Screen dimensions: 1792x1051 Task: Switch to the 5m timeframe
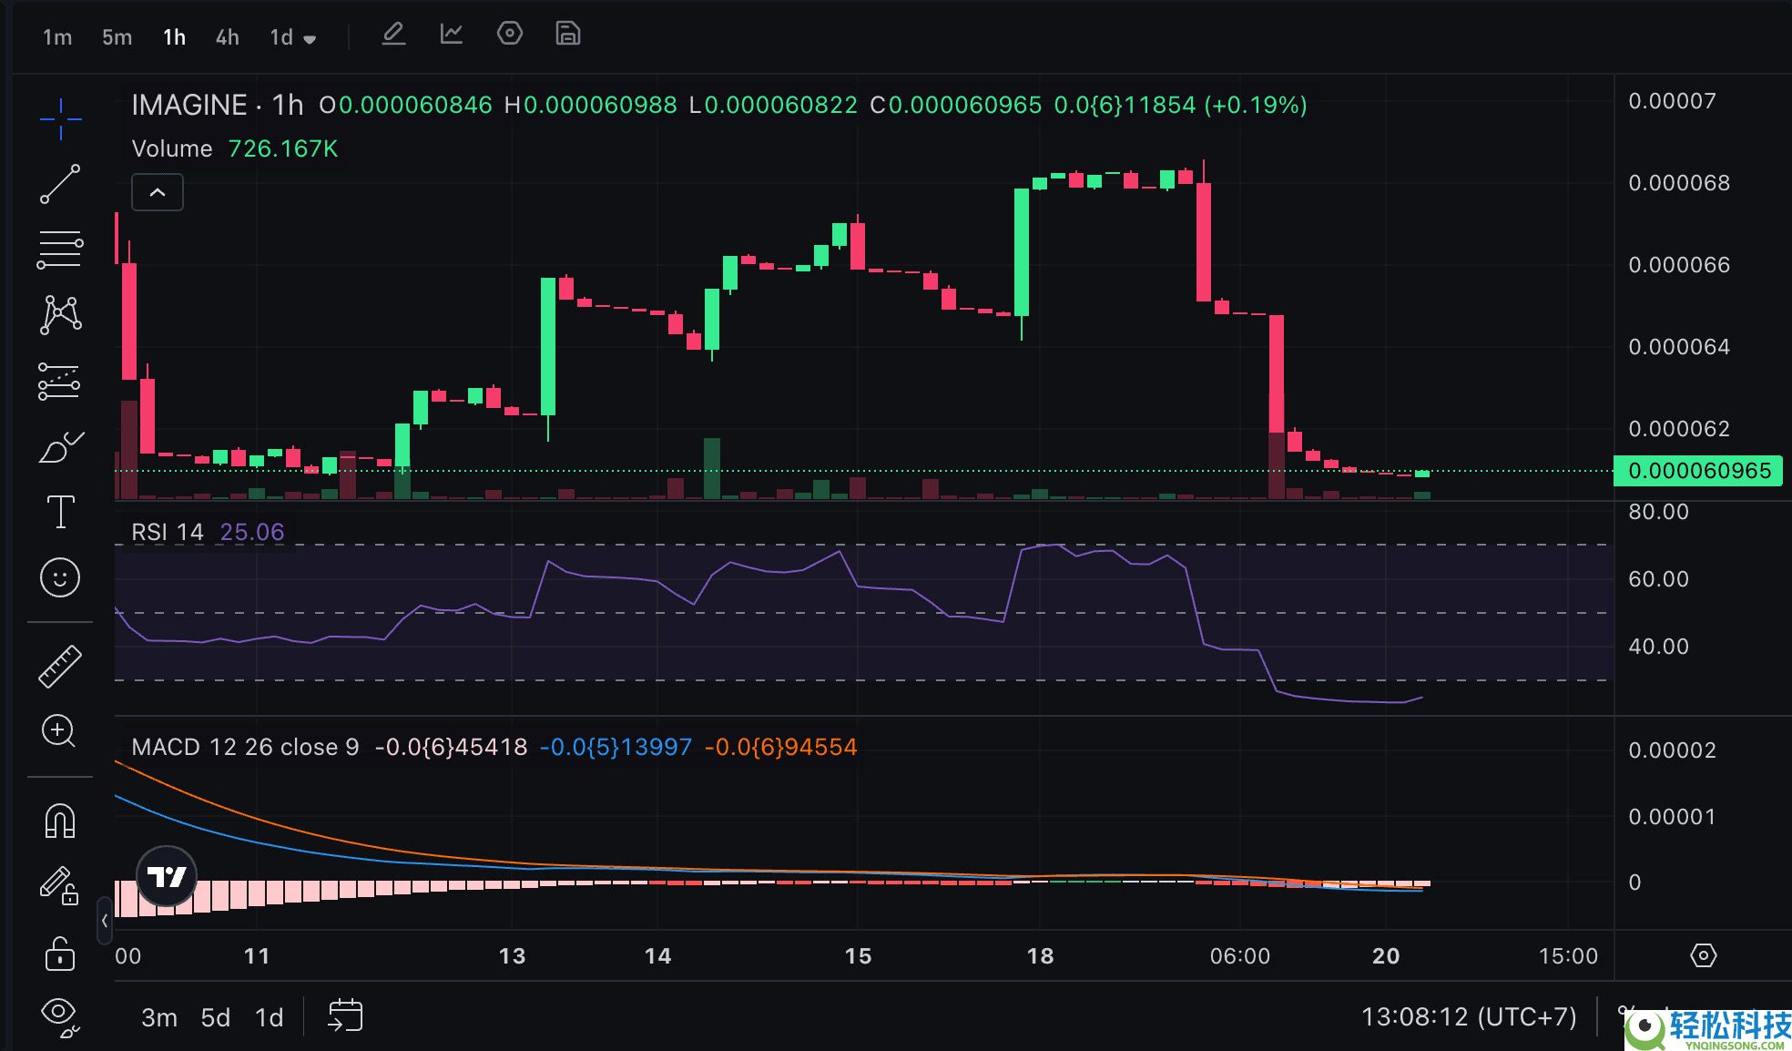click(117, 37)
